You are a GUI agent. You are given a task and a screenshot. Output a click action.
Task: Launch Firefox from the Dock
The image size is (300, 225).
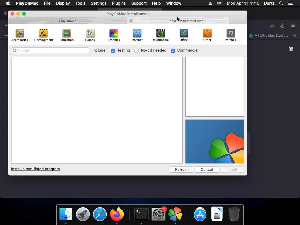(x=117, y=214)
